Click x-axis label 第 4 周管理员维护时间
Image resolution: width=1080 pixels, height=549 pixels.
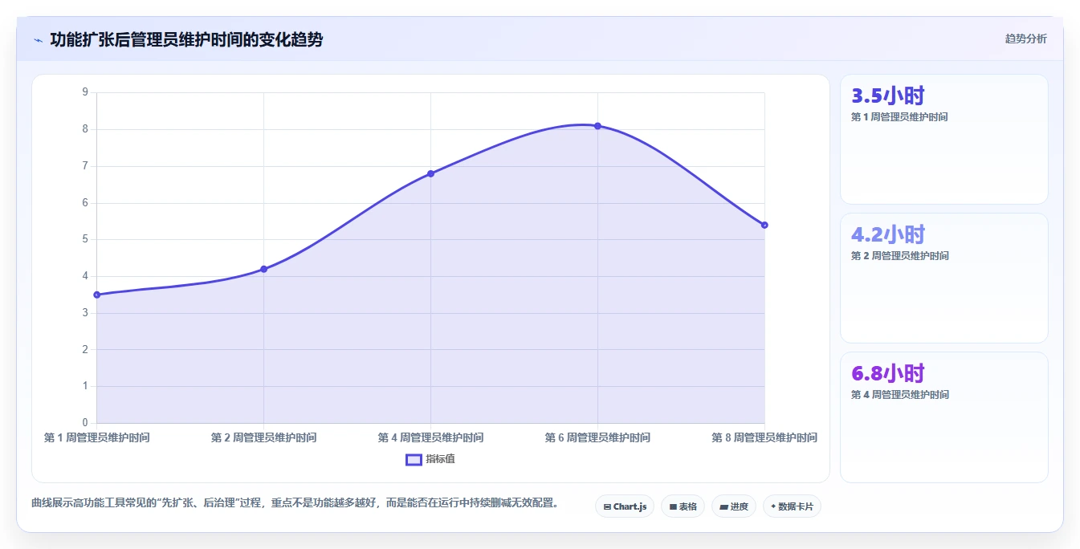(x=430, y=437)
